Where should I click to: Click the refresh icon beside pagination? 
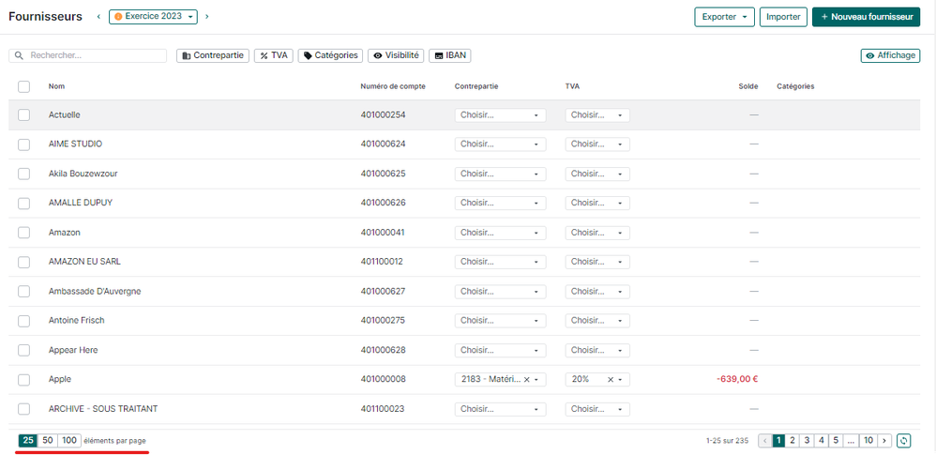tap(903, 440)
